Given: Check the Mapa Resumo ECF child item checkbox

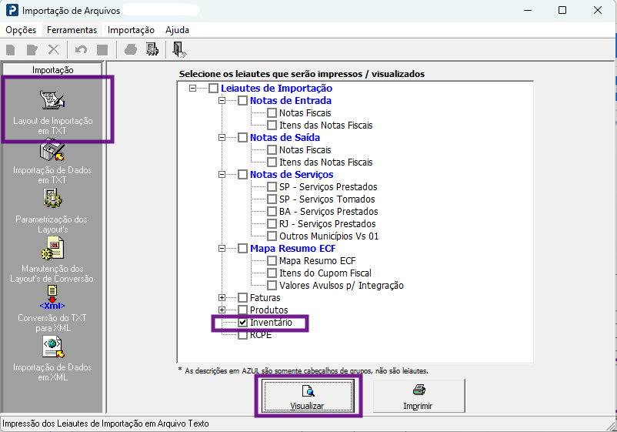Looking at the screenshot, I should pos(272,261).
